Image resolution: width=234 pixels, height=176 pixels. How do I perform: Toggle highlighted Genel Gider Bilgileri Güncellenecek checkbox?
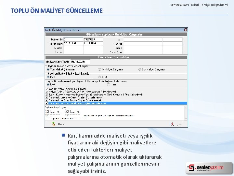[x=46, y=103]
